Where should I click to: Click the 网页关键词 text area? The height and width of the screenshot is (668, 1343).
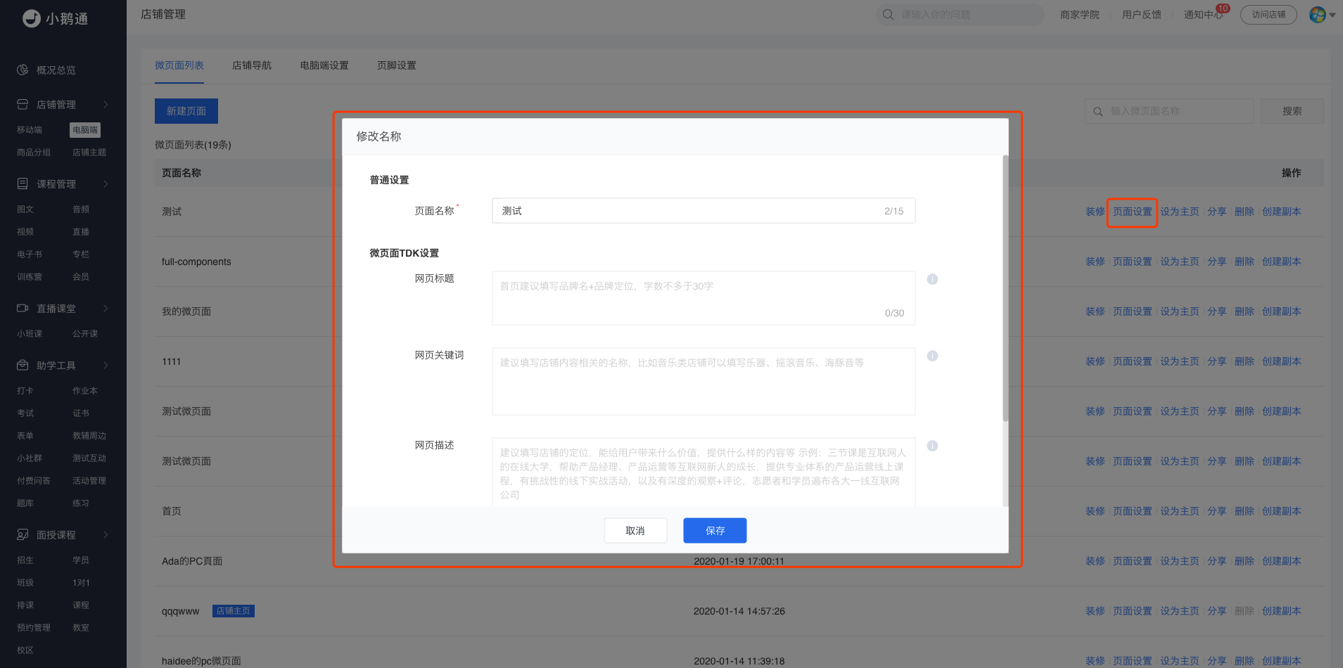(x=704, y=382)
